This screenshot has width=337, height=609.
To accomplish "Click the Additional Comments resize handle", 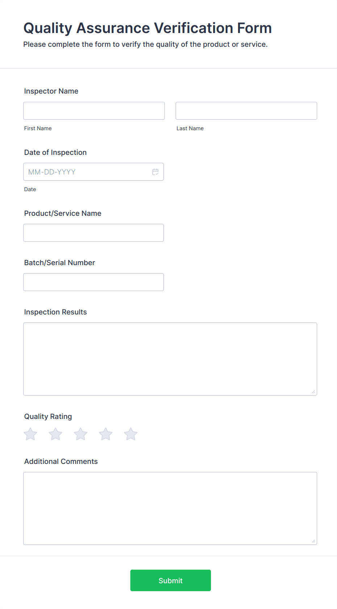I will coord(313,541).
